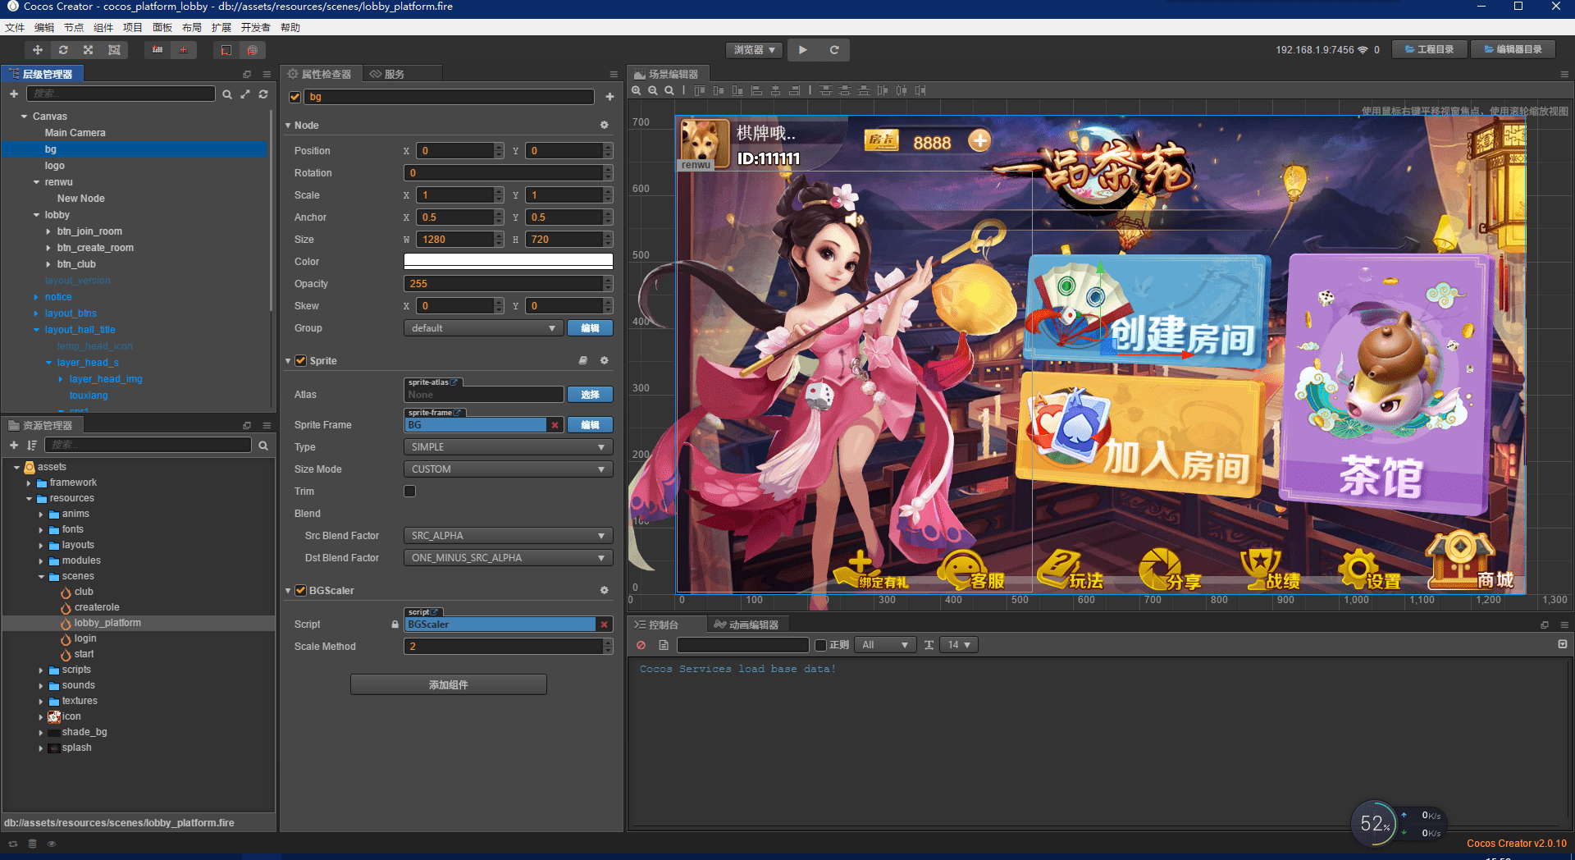The image size is (1575, 860).
Task: Open console font size dropdown
Action: (x=959, y=645)
